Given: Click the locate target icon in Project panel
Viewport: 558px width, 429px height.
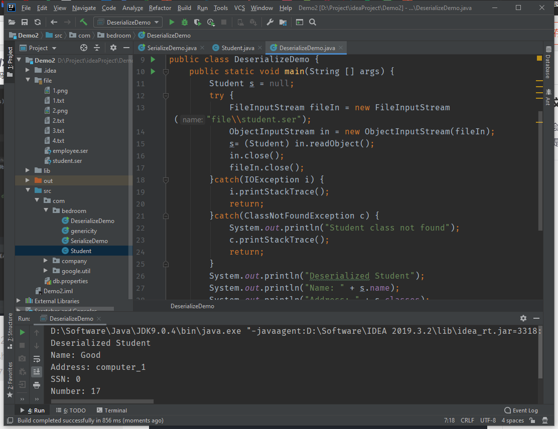Looking at the screenshot, I should point(84,48).
